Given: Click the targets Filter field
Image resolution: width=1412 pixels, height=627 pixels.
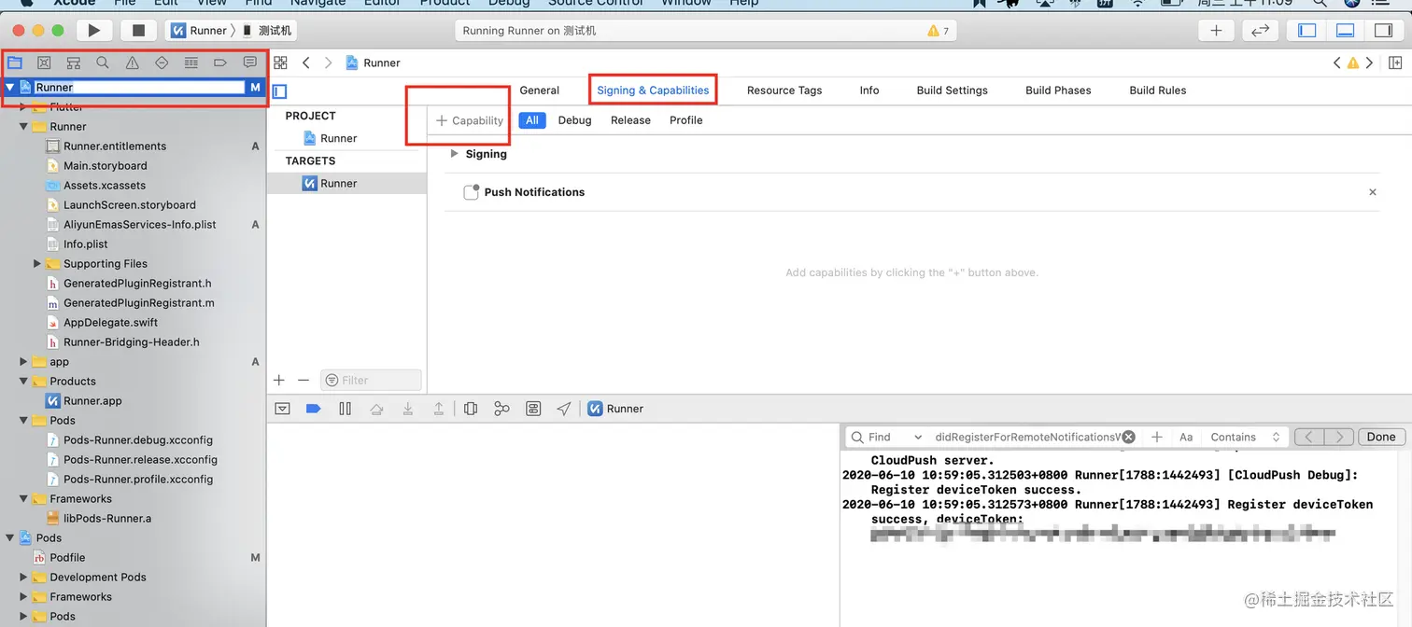Looking at the screenshot, I should (x=372, y=380).
